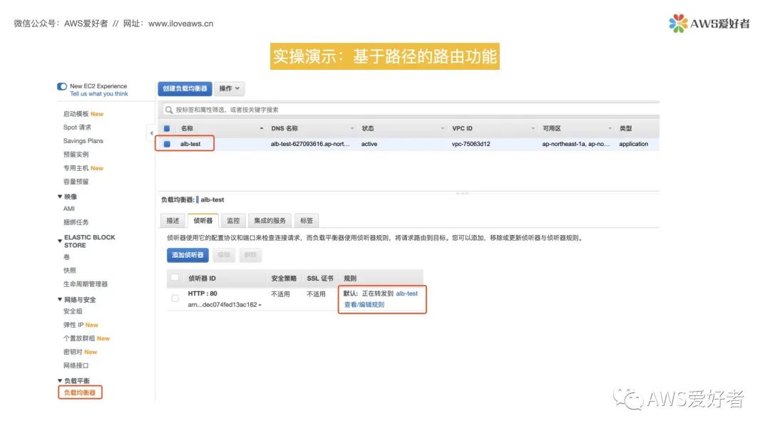This screenshot has height=433, width=770.
Task: Toggle the select-all checkbox in load balancer table header
Action: coord(167,128)
